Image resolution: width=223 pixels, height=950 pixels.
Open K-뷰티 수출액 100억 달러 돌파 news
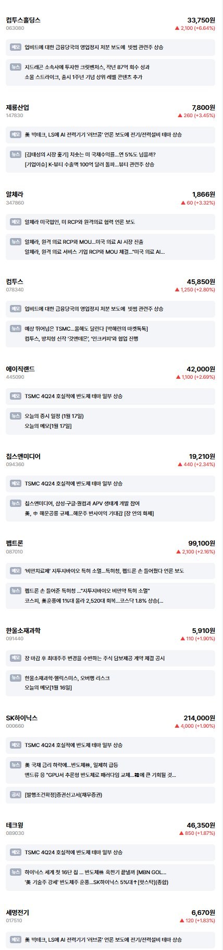(90, 164)
